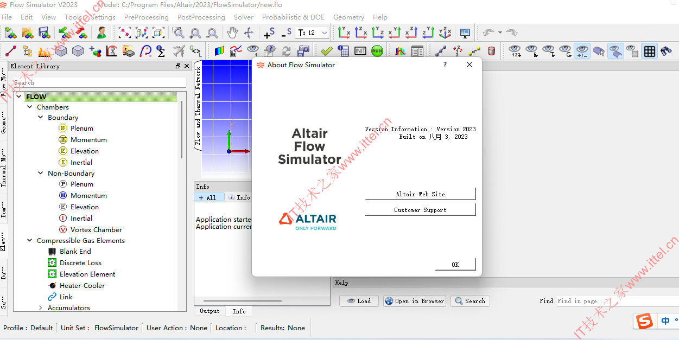The height and width of the screenshot is (340, 679).
Task: Set view to XY axes orientation
Action: click(344, 33)
